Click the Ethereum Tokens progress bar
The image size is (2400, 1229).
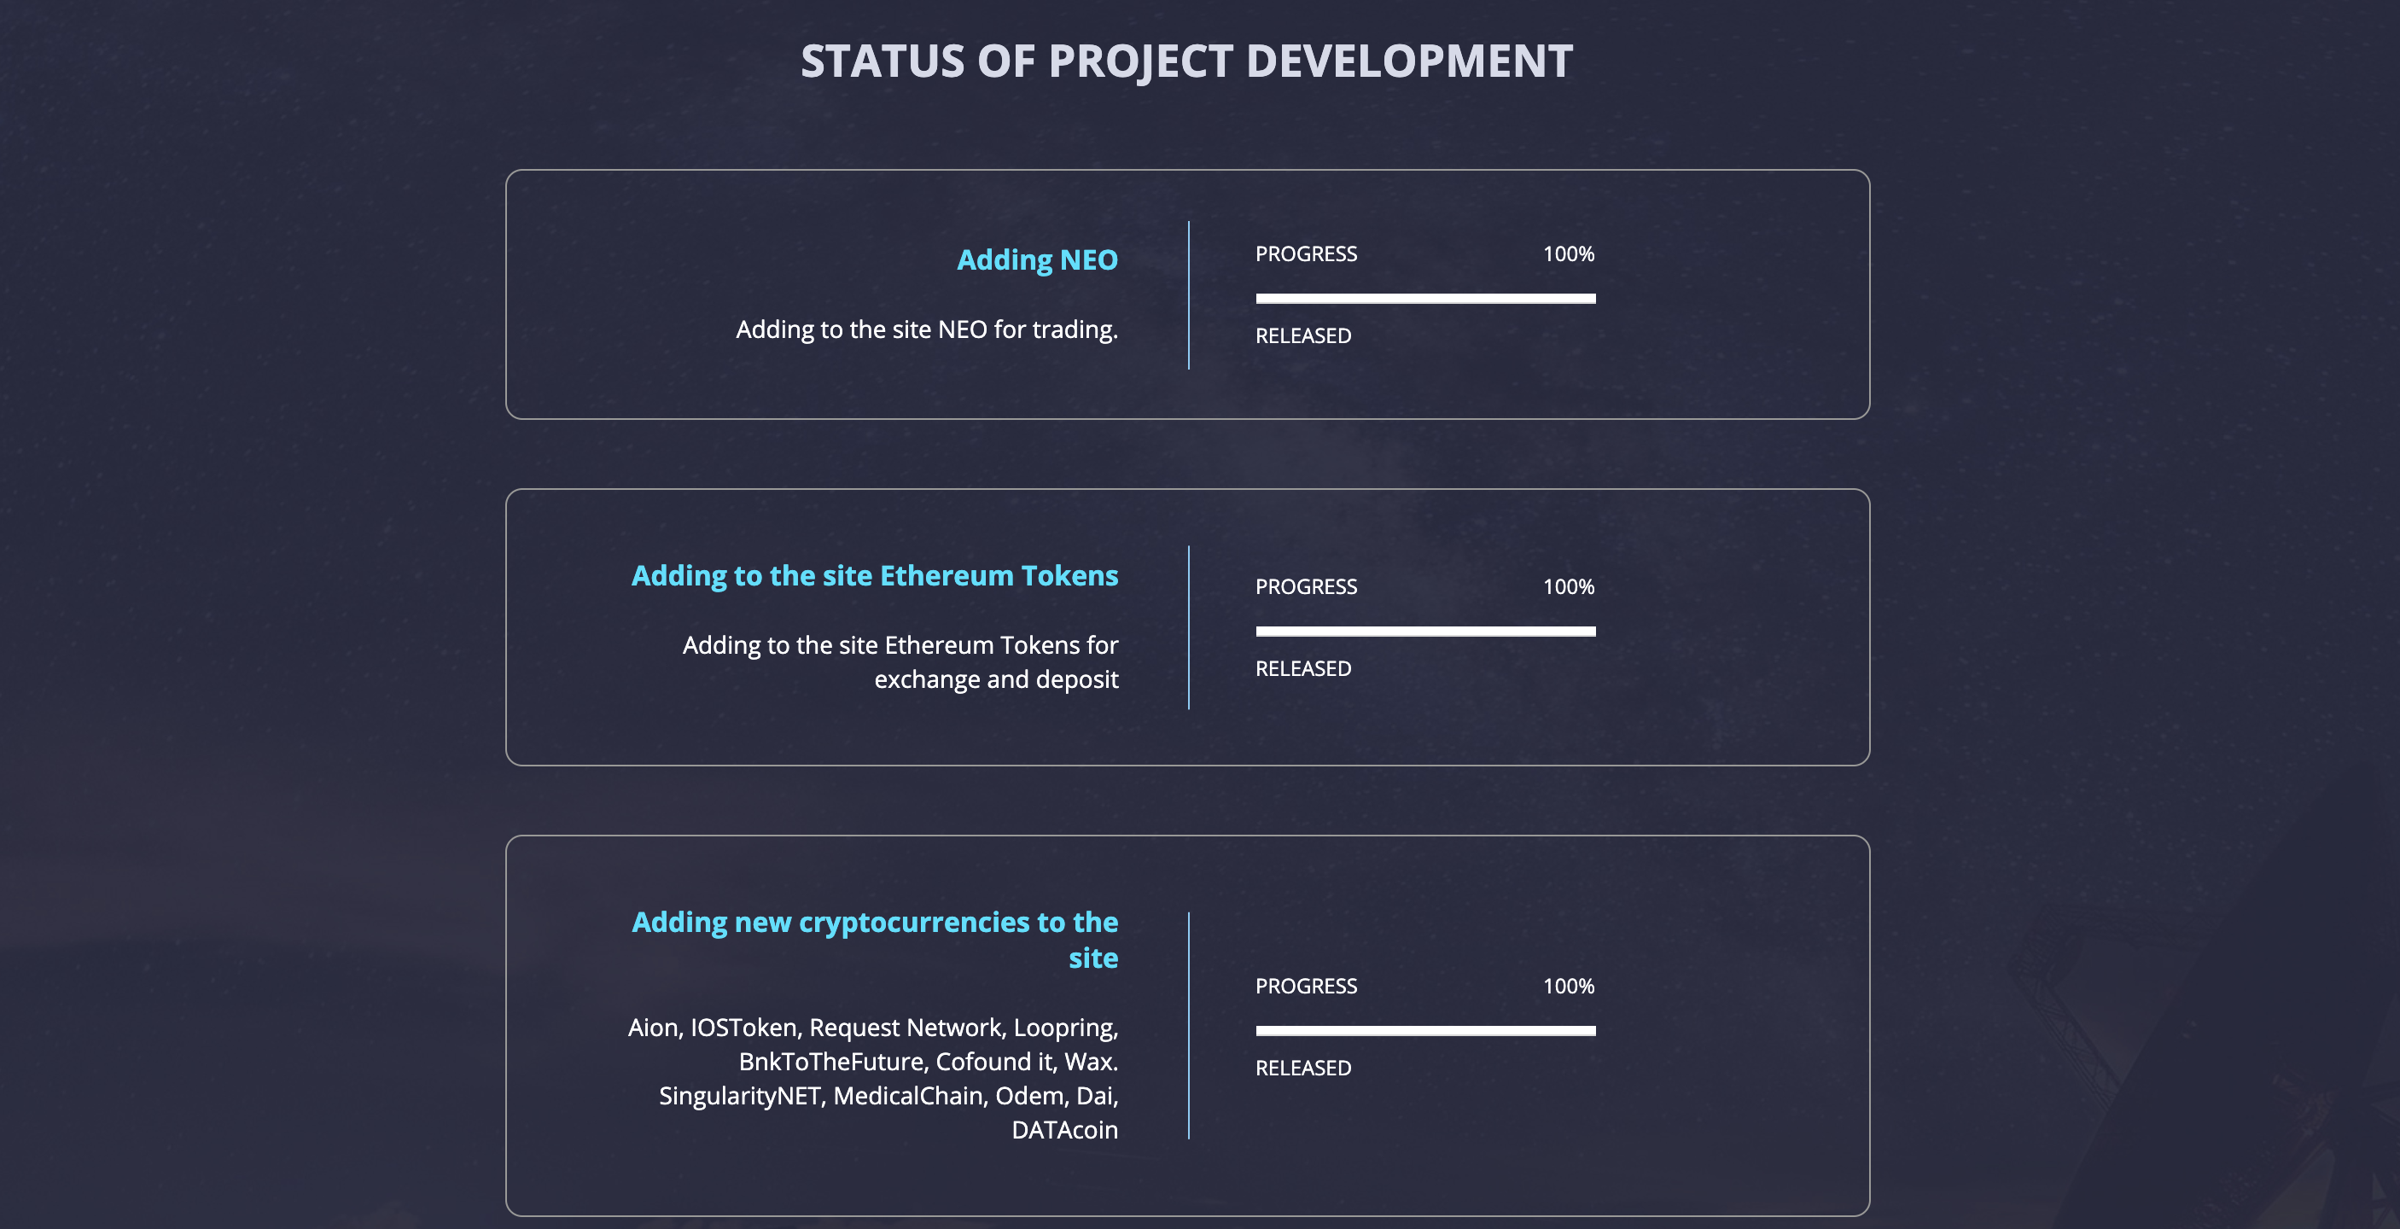(x=1425, y=631)
